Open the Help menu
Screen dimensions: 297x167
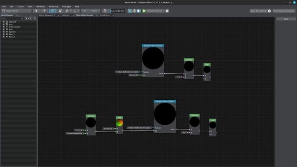coord(77,6)
